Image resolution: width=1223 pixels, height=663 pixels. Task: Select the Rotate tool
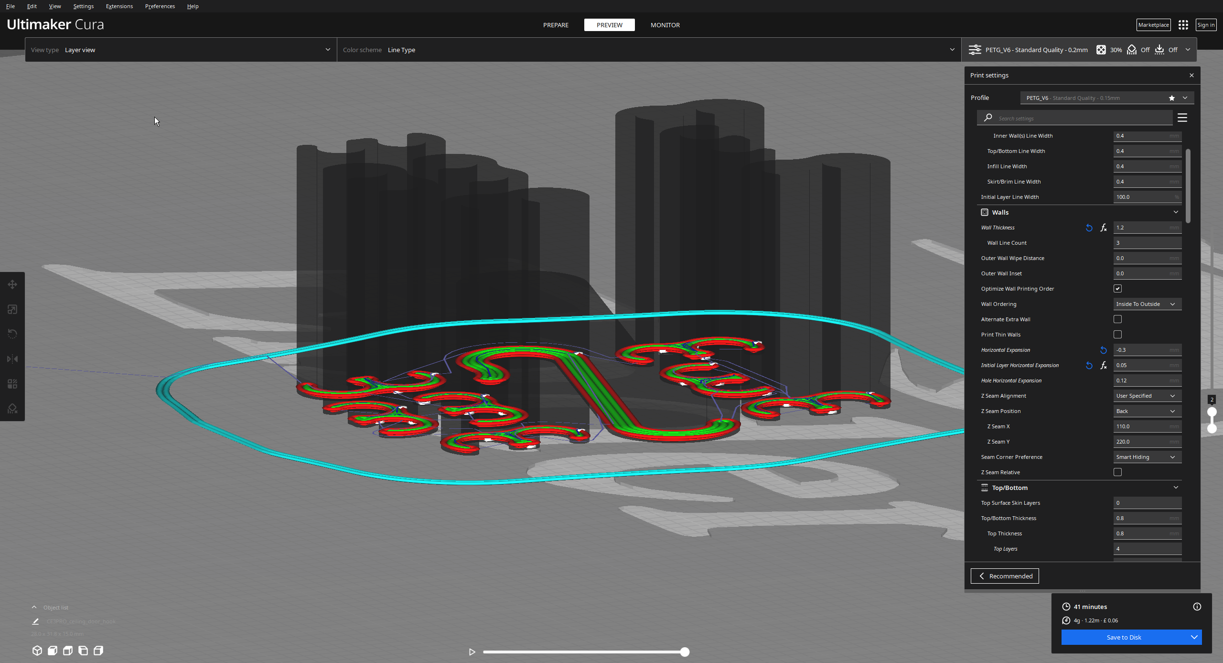[12, 333]
